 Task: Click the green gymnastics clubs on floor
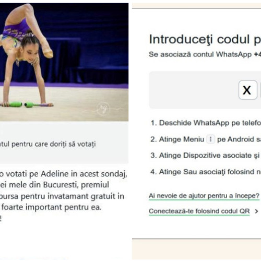26,104
